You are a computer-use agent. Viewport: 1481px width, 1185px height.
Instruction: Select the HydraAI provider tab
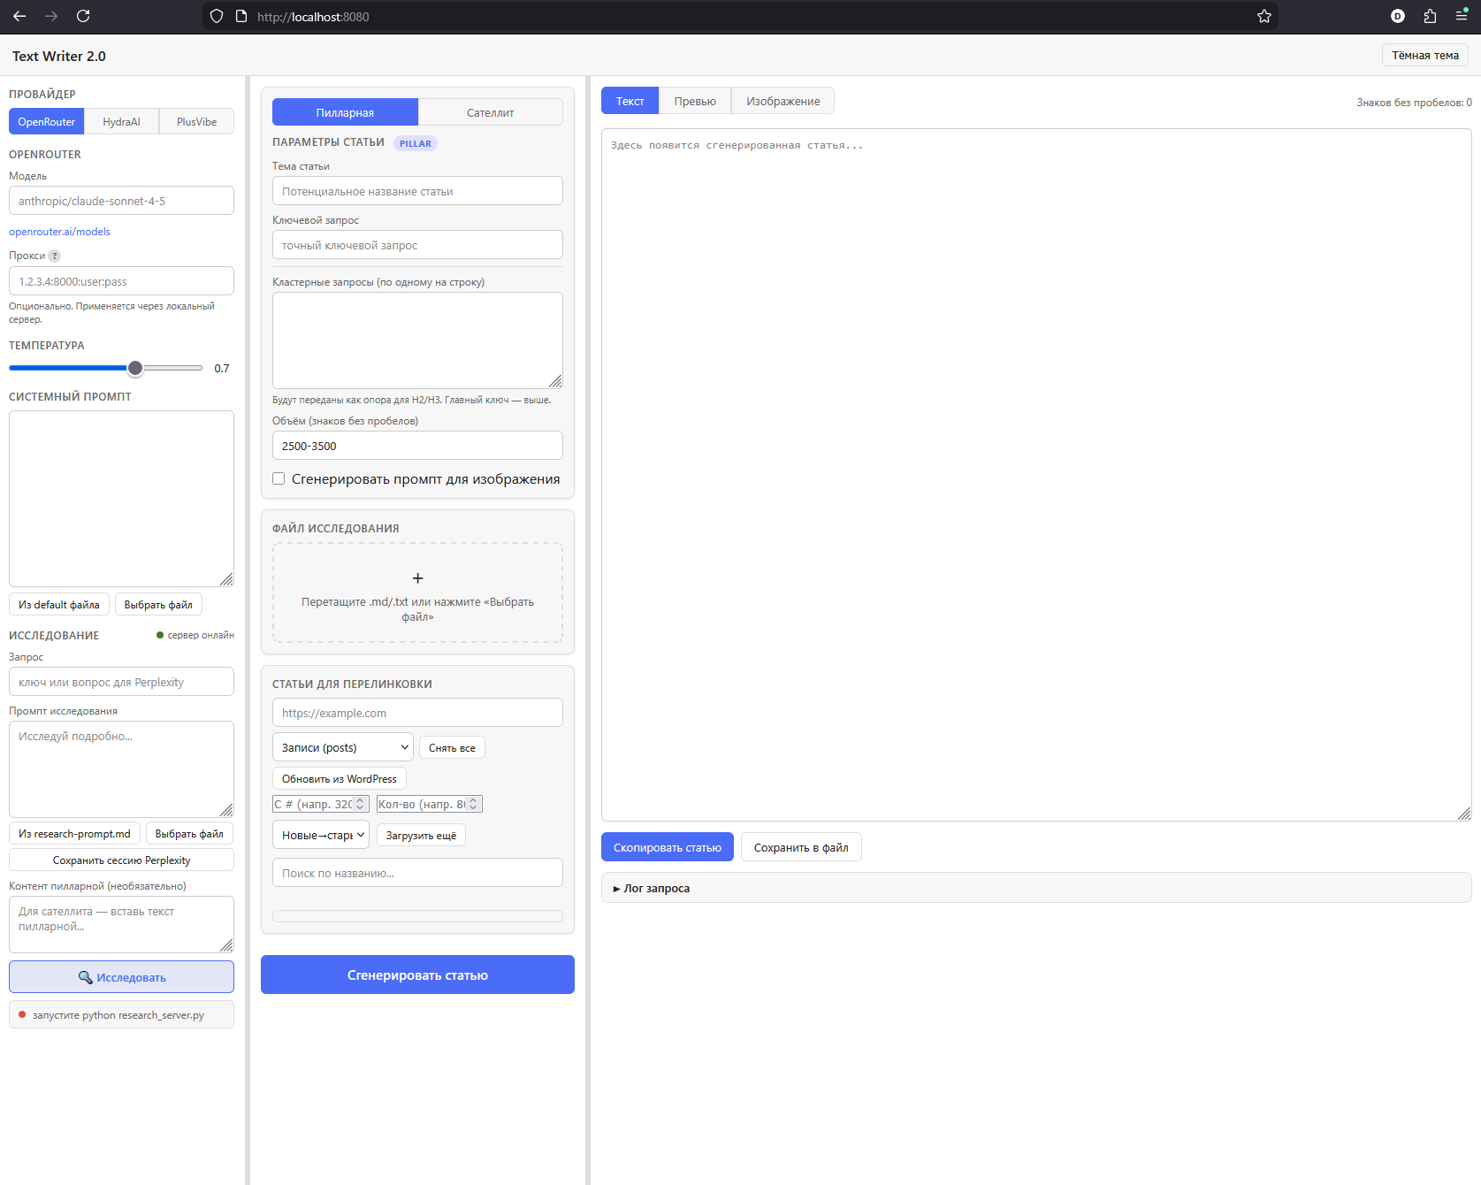[121, 121]
